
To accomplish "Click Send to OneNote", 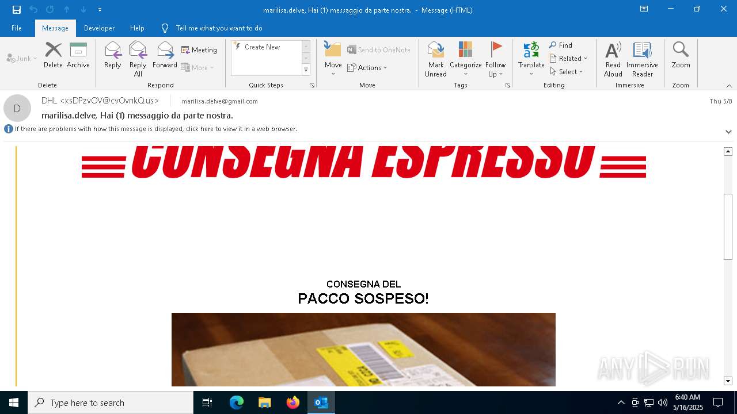I will tap(379, 50).
